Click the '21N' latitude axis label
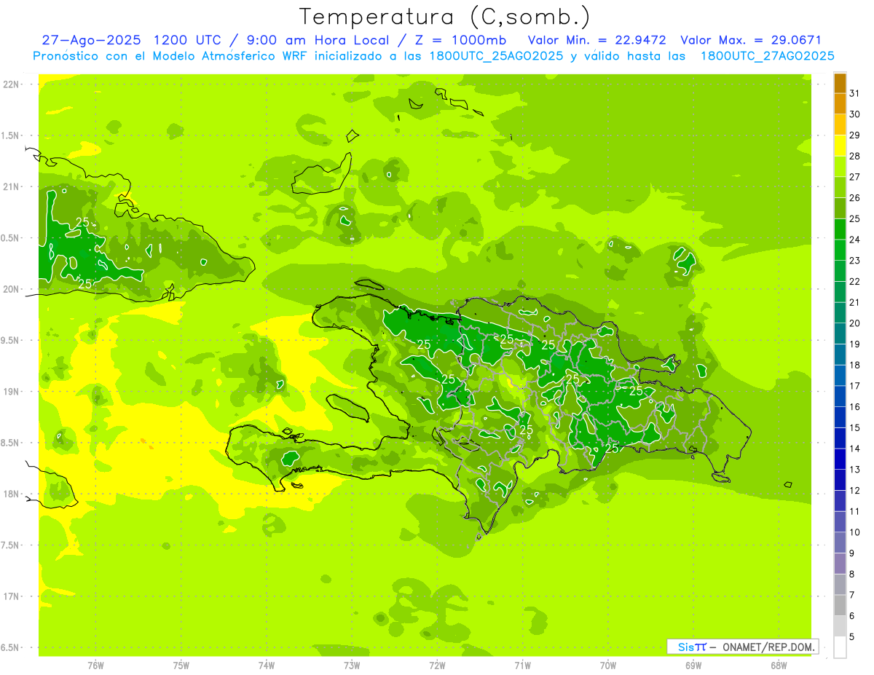 pyautogui.click(x=11, y=187)
